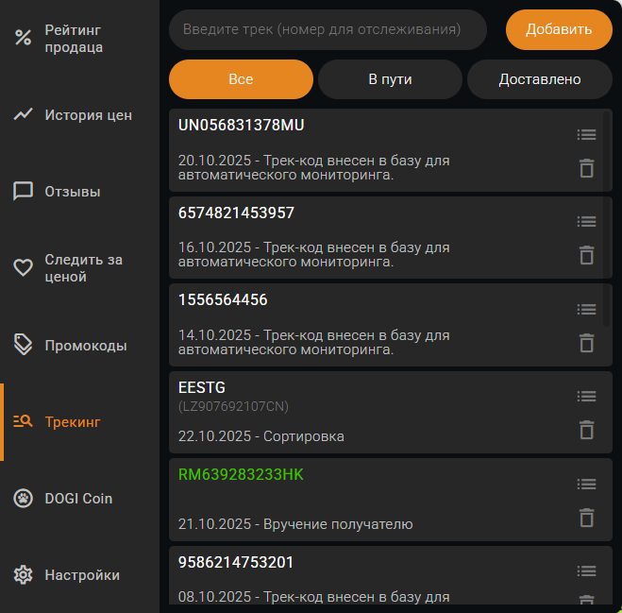The height and width of the screenshot is (613, 622).
Task: Click the 16.10.2025 status message
Action: [x=313, y=254]
